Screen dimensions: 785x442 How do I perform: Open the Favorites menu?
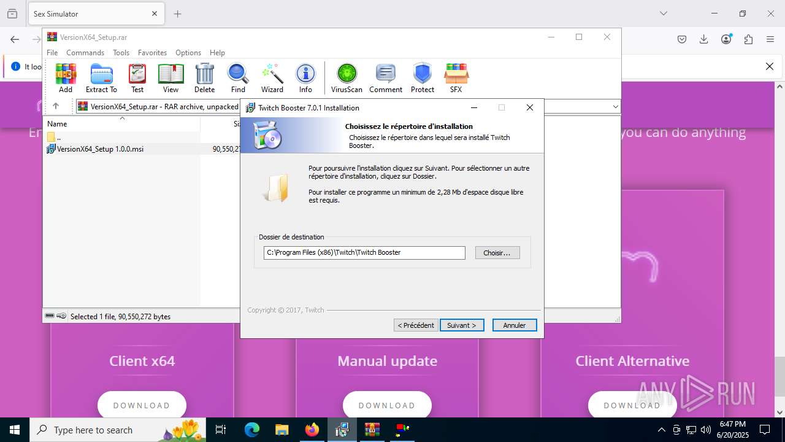(x=152, y=53)
